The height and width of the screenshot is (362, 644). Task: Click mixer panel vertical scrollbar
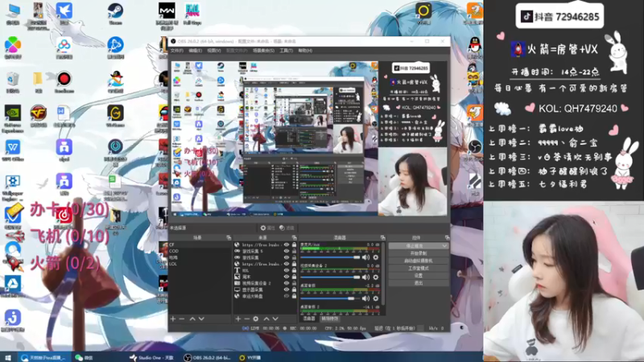pyautogui.click(x=384, y=274)
